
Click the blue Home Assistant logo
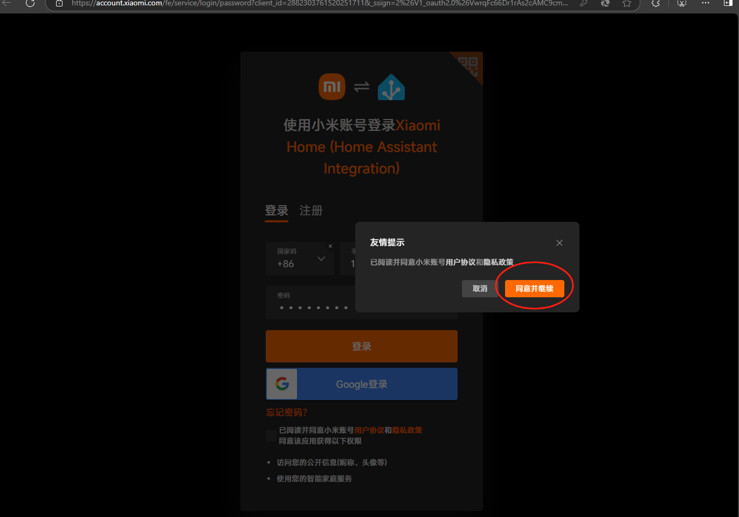pos(391,88)
